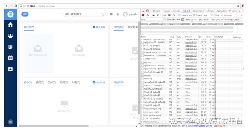Viewport: 249px width, 131px height.
Task: Filter requests by XHR type
Action: tap(188, 20)
